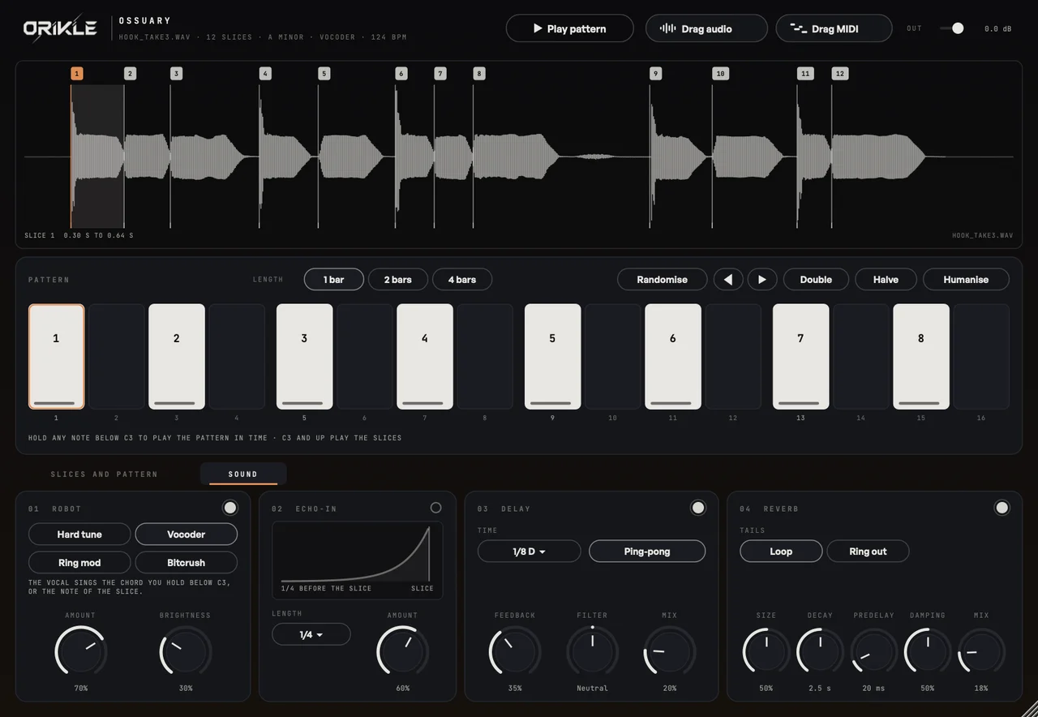Image resolution: width=1038 pixels, height=717 pixels.
Task: Click the Halve pattern button
Action: tap(886, 280)
